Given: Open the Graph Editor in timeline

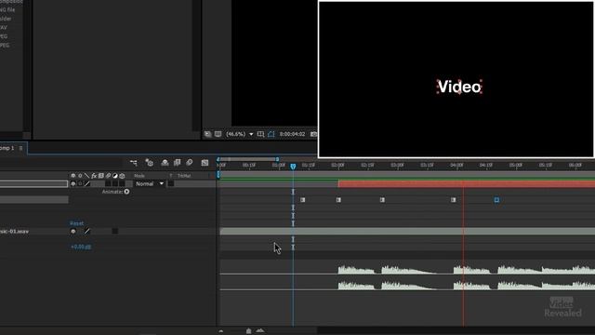Looking at the screenshot, I should [205, 163].
